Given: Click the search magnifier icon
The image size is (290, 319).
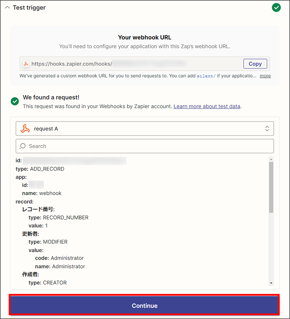Looking at the screenshot, I should pyautogui.click(x=23, y=146).
